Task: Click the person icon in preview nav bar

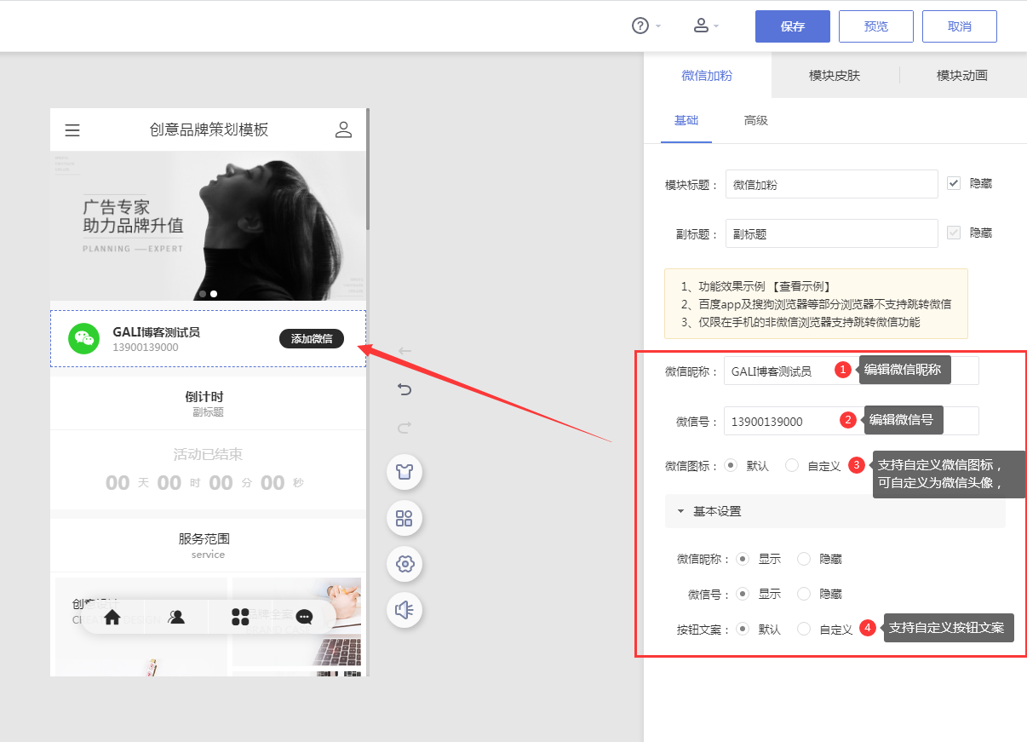Action: click(176, 618)
